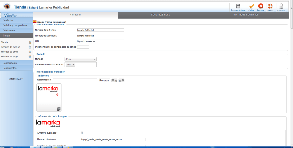Viewport: 293px width, 148px height.
Task: Expand the Fabricantes sidebar section
Action: (17, 30)
